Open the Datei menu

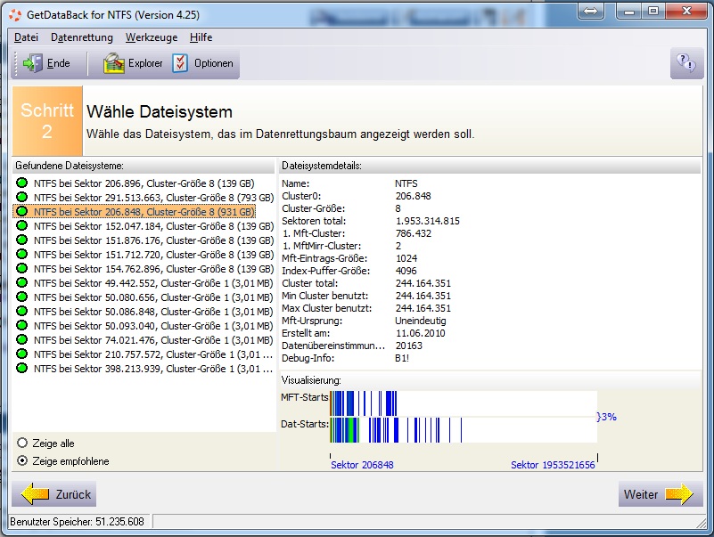[x=26, y=37]
